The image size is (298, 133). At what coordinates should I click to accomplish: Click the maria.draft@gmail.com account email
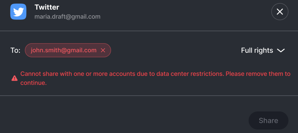tap(68, 17)
